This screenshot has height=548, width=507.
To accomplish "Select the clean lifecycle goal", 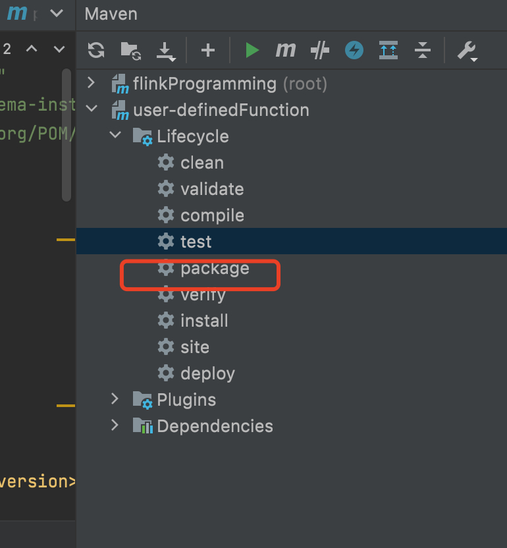I will tap(292, 163).
